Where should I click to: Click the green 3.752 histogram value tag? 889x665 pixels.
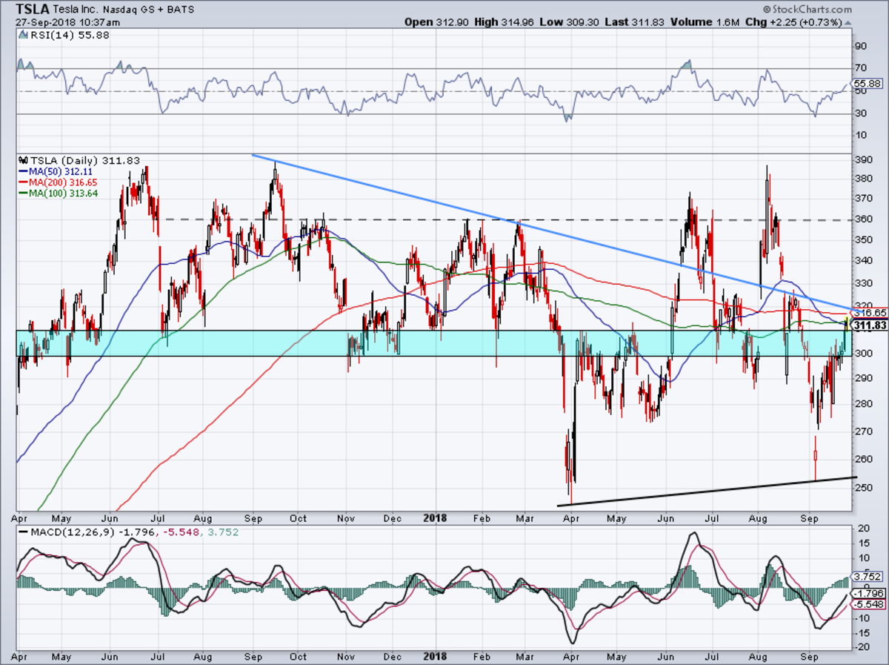click(x=868, y=576)
